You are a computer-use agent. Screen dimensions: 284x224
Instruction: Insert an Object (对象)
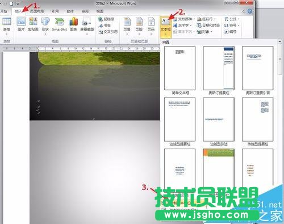click(x=204, y=32)
